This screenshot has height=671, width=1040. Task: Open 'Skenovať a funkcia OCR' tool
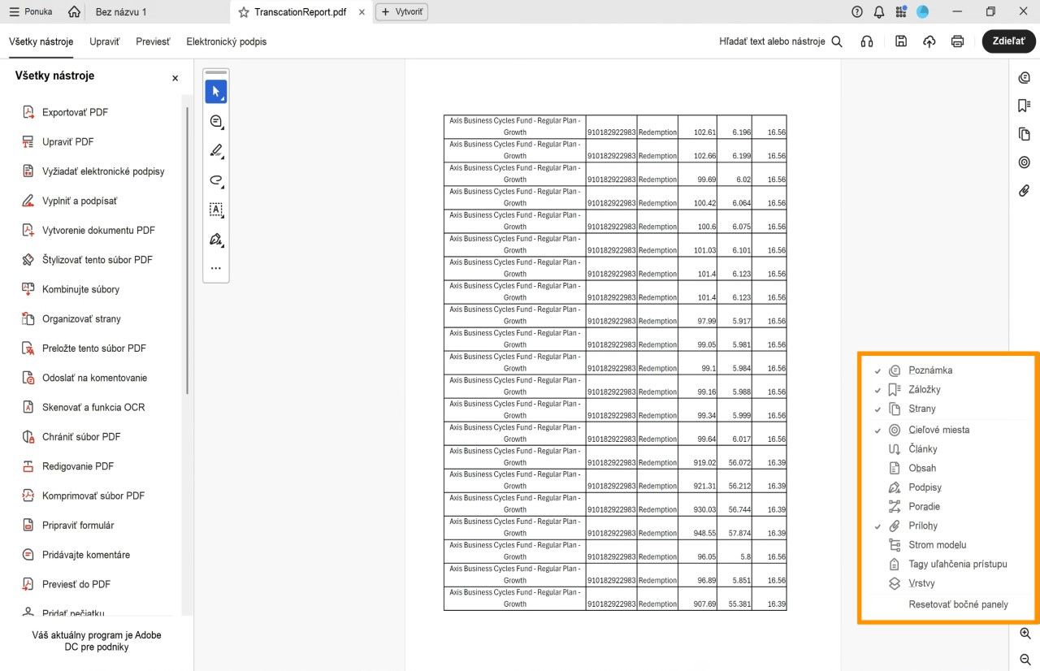pyautogui.click(x=84, y=407)
